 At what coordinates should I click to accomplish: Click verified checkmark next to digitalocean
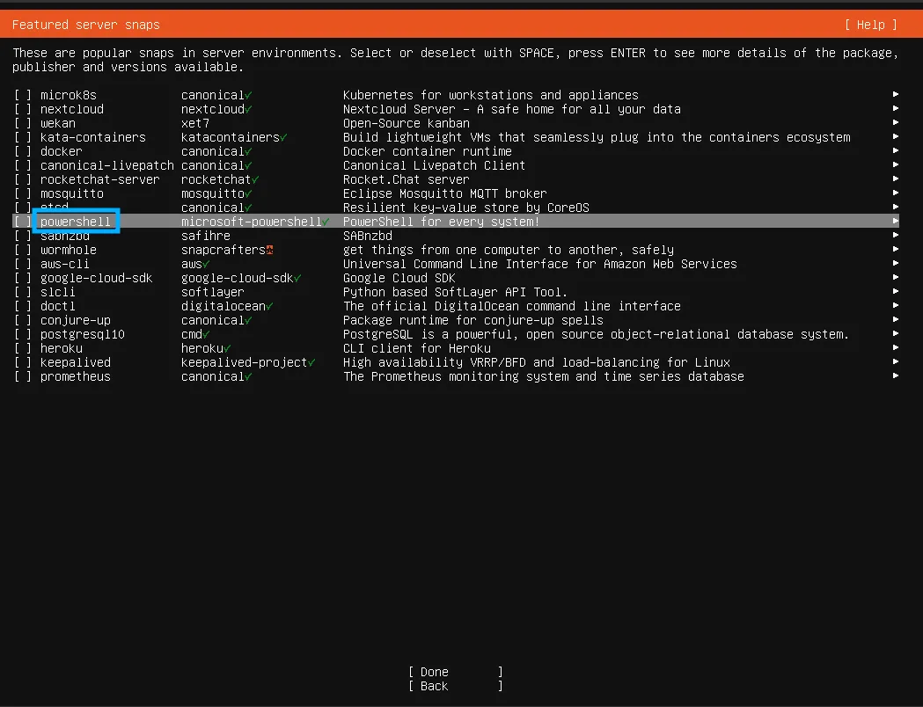[x=269, y=306]
